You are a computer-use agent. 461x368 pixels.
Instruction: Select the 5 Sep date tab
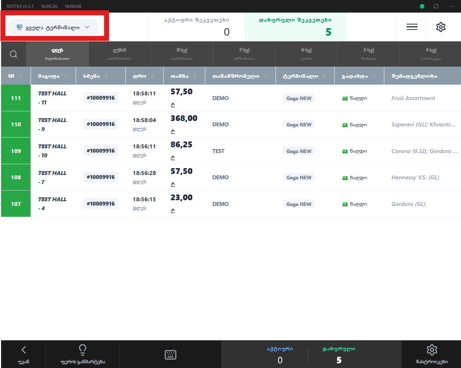[x=368, y=54]
